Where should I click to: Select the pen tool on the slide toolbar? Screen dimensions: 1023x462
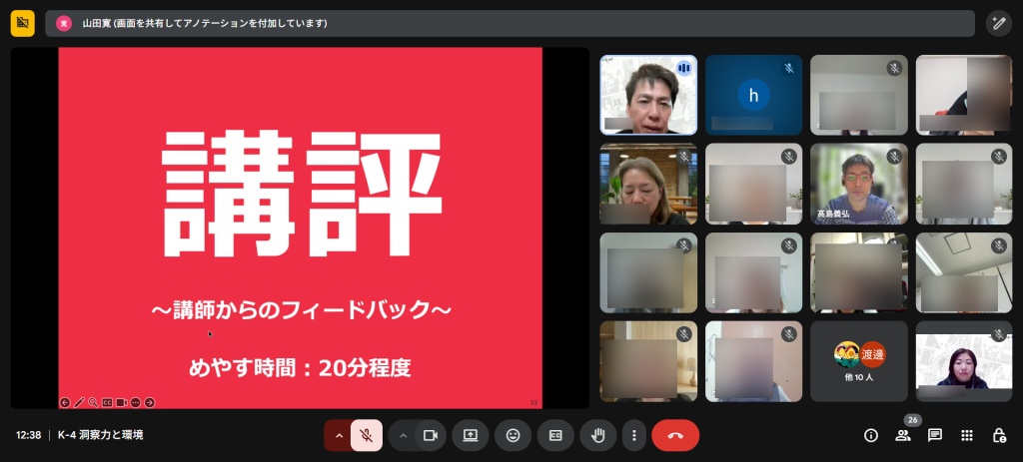point(79,402)
